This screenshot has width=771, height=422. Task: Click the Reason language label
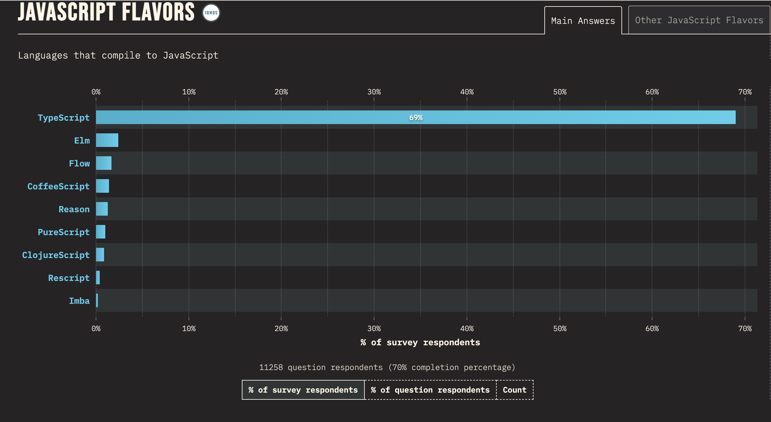(x=74, y=209)
